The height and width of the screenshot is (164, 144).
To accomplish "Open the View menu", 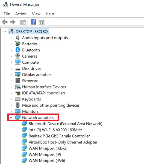I will coord(36,14).
